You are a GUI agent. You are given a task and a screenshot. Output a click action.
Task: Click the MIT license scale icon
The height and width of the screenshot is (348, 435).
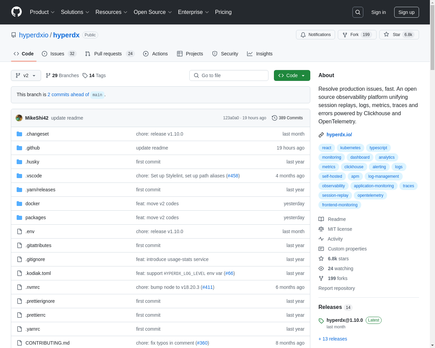321,229
